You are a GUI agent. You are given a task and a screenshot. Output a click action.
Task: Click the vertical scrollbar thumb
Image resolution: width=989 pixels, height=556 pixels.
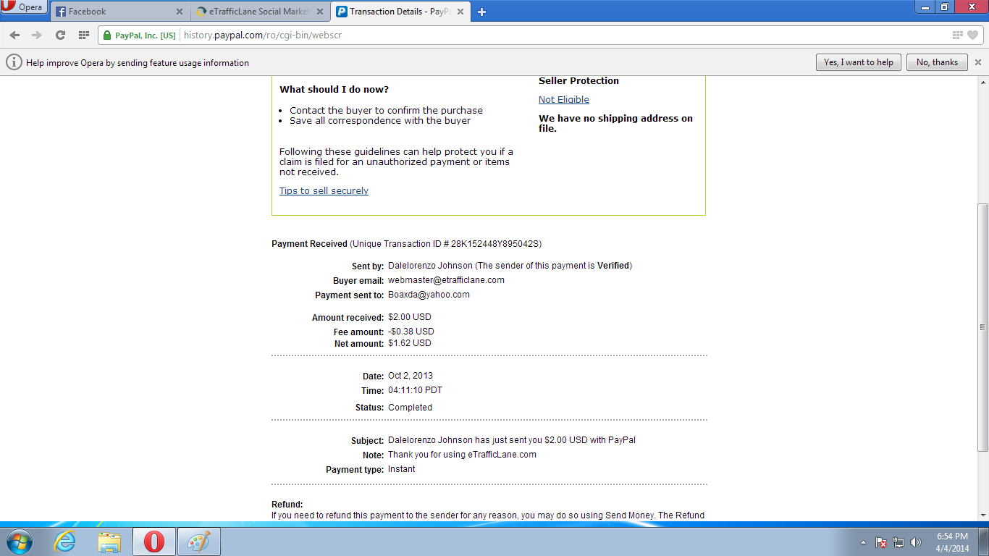(982, 327)
